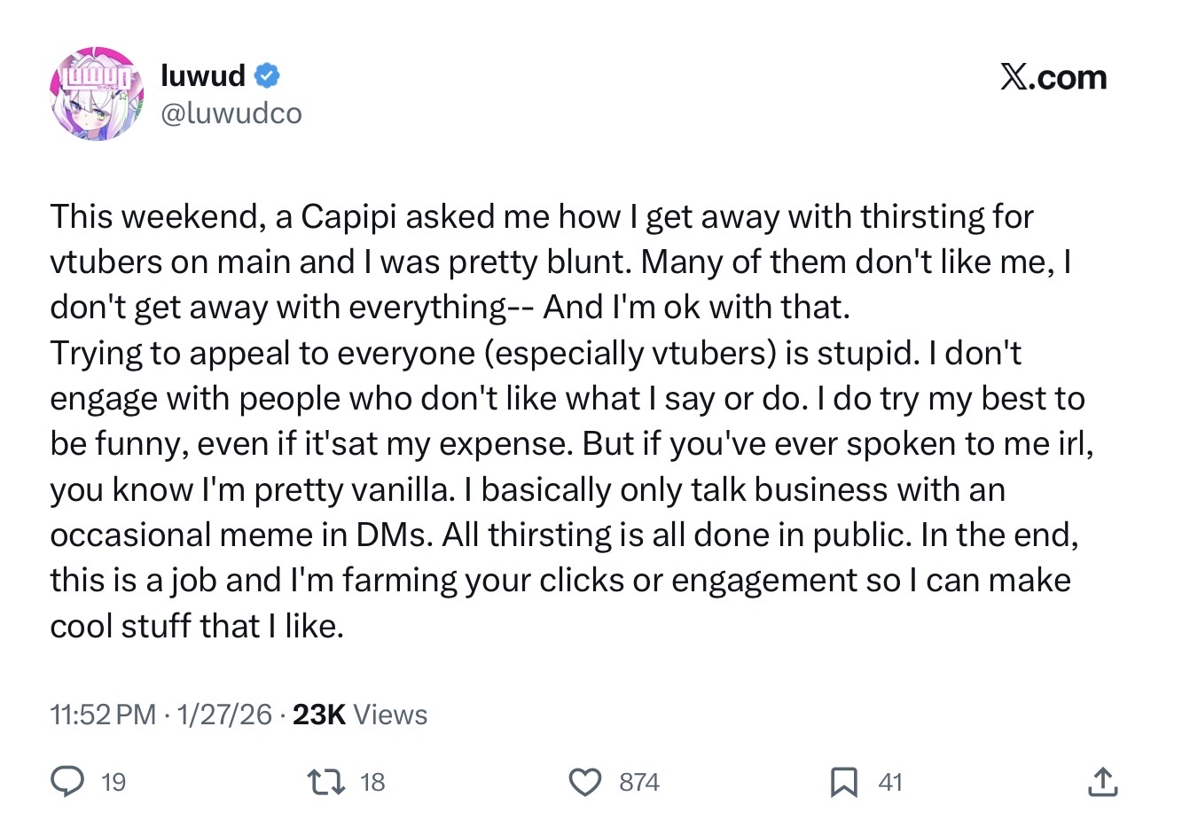The height and width of the screenshot is (828, 1190).
Task: Click the 1/27/26 post date
Action: pyautogui.click(x=224, y=715)
